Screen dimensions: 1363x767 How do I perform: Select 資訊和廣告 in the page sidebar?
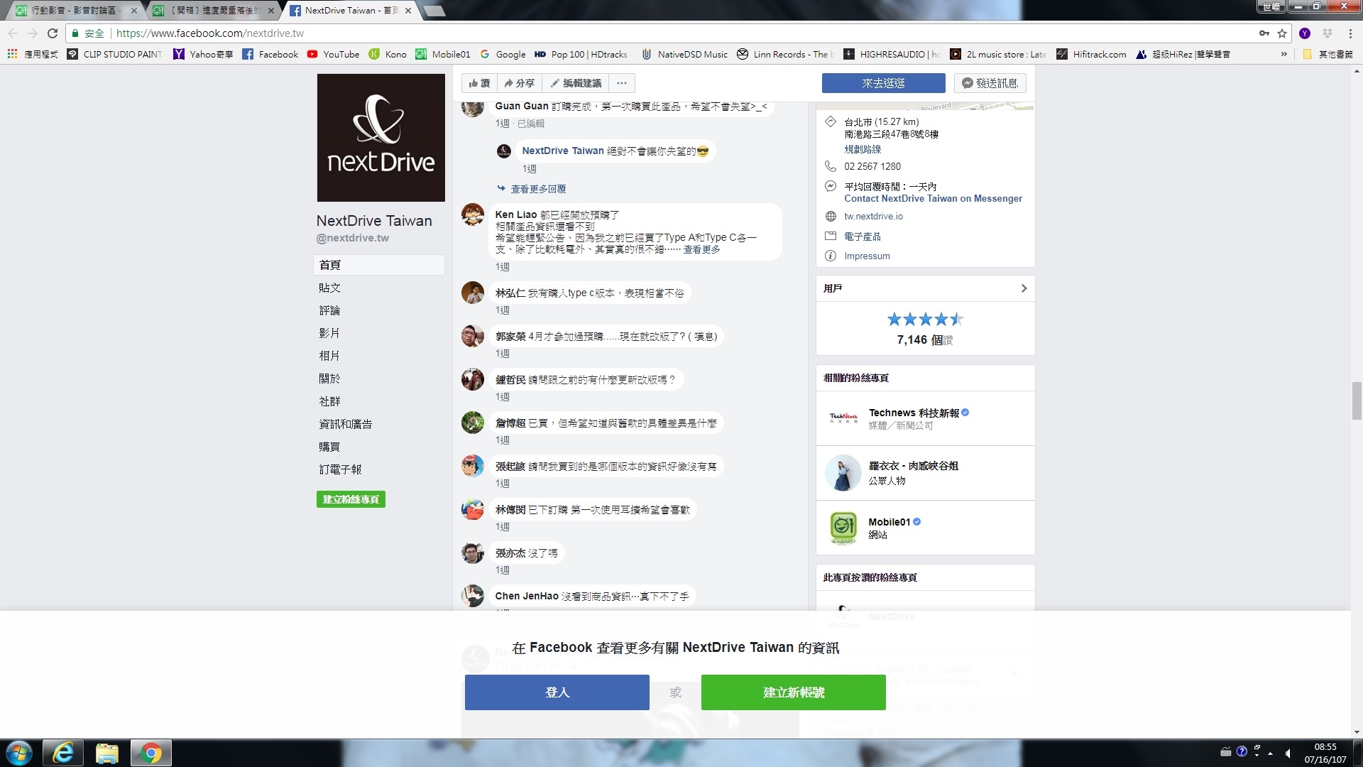[345, 424]
